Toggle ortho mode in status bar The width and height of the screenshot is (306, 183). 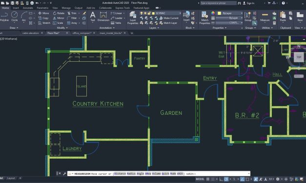tap(221, 179)
